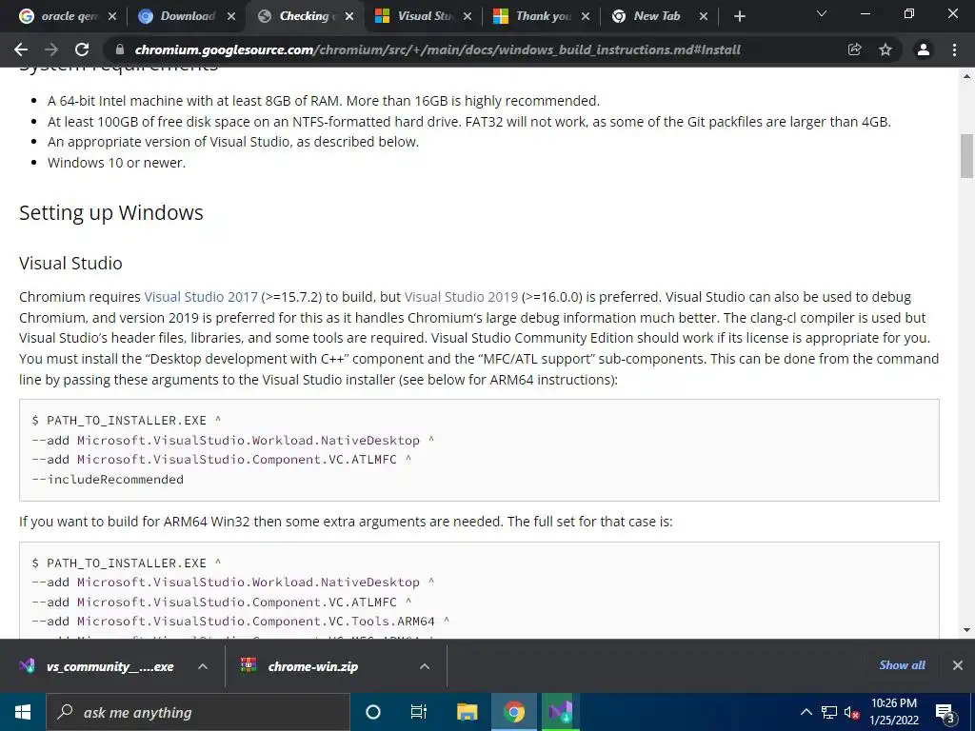Show hidden system tray icons
The height and width of the screenshot is (731, 975).
click(x=806, y=712)
